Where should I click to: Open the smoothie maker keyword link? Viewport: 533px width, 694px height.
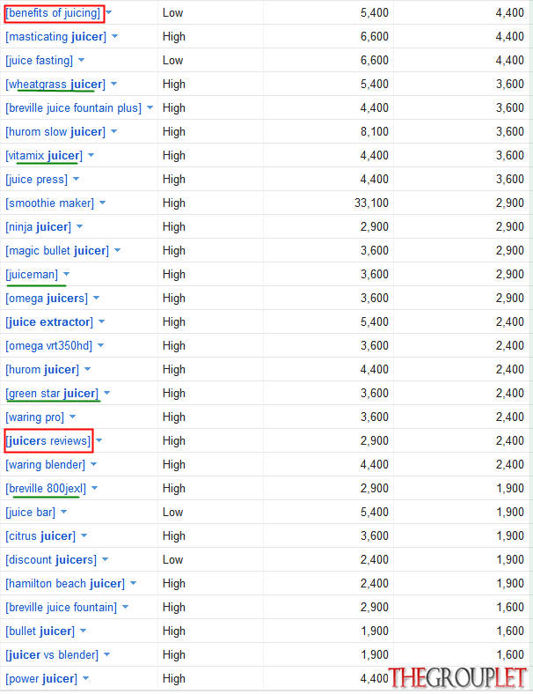(x=50, y=203)
